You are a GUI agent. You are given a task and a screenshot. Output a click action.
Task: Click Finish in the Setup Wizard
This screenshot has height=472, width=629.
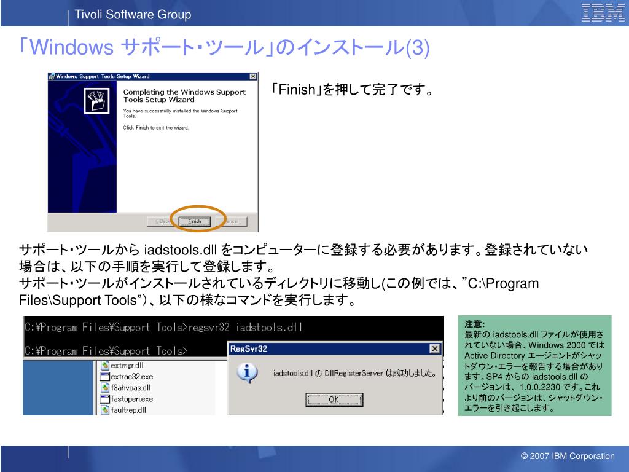click(x=195, y=221)
